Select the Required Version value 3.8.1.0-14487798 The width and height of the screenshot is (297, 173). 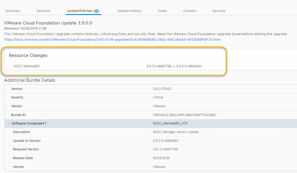(165, 149)
